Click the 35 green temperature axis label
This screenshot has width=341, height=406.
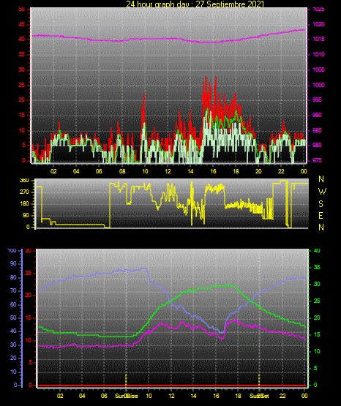pyautogui.click(x=317, y=267)
